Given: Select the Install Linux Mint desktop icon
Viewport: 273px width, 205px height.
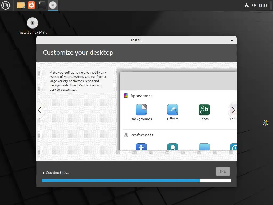Looking at the screenshot, I should point(33,23).
